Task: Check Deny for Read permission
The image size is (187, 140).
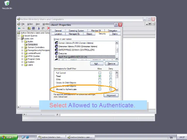Action: (x=111, y=76)
